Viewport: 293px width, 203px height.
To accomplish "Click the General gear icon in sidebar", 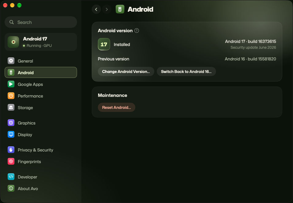I will coord(11,61).
